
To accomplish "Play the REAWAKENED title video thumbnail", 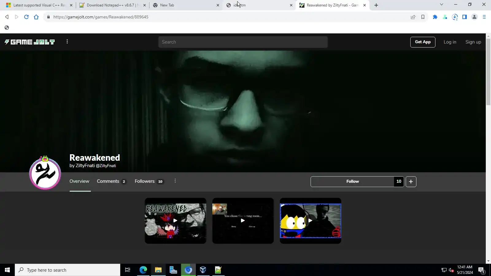I will [x=176, y=221].
